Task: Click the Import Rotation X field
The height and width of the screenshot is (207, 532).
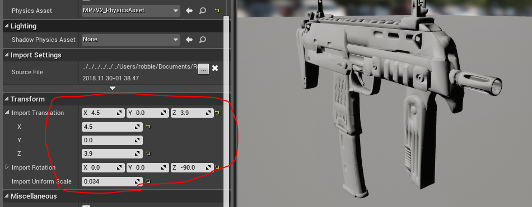Action: tap(104, 167)
